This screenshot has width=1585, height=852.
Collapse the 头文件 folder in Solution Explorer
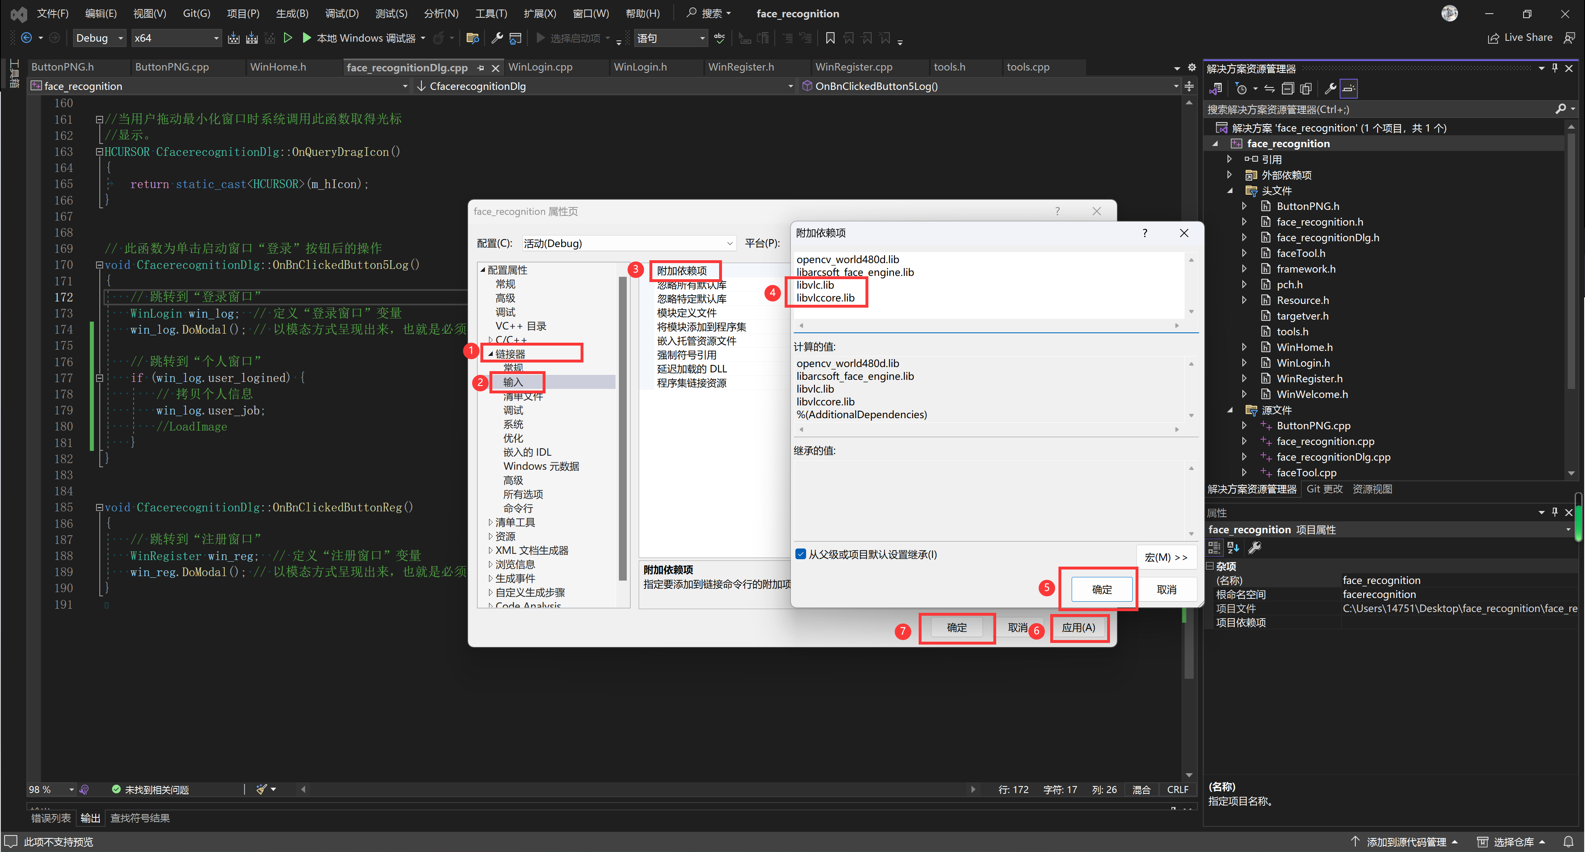1230,191
